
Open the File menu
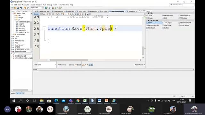pos(12,5)
